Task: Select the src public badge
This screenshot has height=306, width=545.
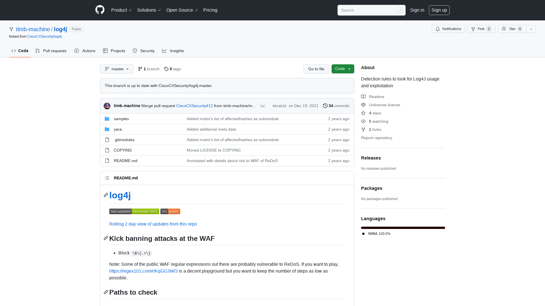Action: (170, 211)
